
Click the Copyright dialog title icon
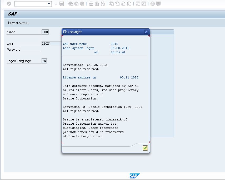[x=65, y=32]
